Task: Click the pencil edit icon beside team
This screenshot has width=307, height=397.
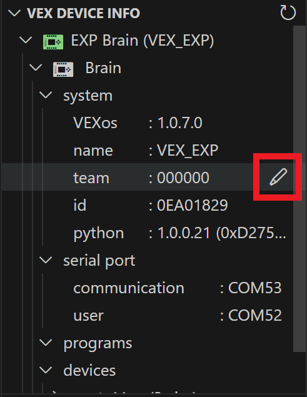Action: 278,177
